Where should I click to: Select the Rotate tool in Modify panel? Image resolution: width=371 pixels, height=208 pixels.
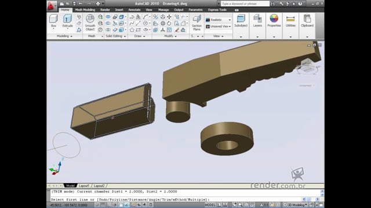pos(169,23)
